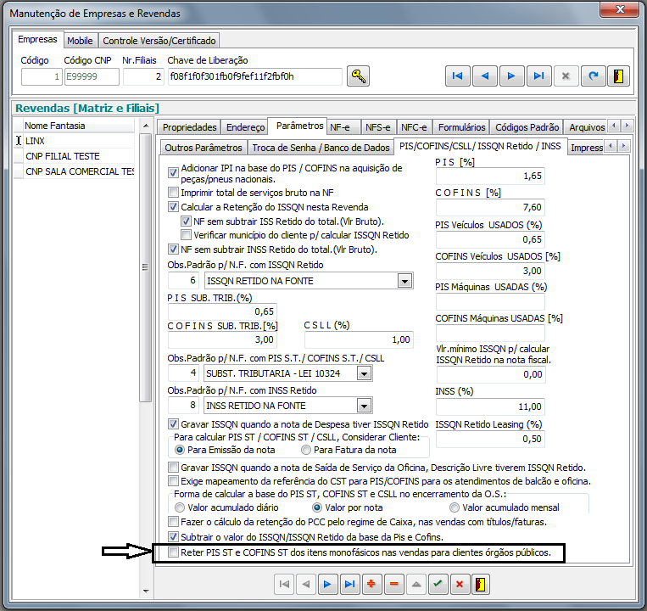This screenshot has width=647, height=611.
Task: Click the INSS (%) field
Action: click(490, 406)
